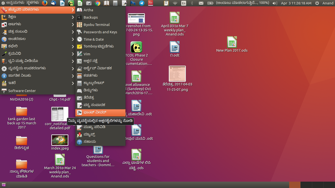335x188 pixels.
Task: Launch Artha from accessories submenu
Action: pos(100,10)
